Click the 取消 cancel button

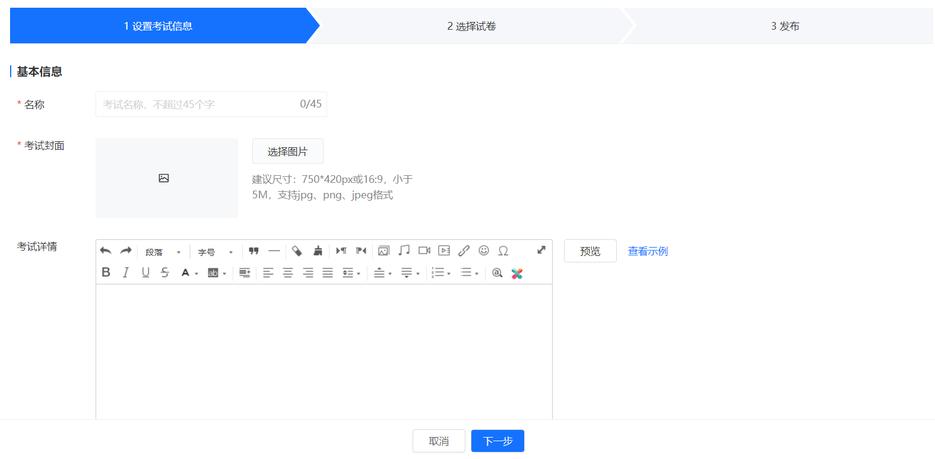tap(439, 441)
